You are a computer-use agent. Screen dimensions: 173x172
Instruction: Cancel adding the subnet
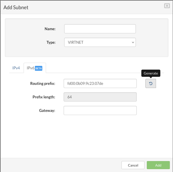click(x=133, y=165)
